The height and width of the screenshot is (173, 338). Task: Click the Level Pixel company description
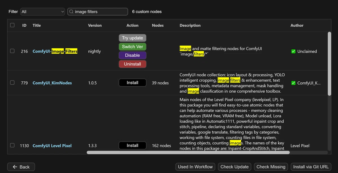click(232, 124)
